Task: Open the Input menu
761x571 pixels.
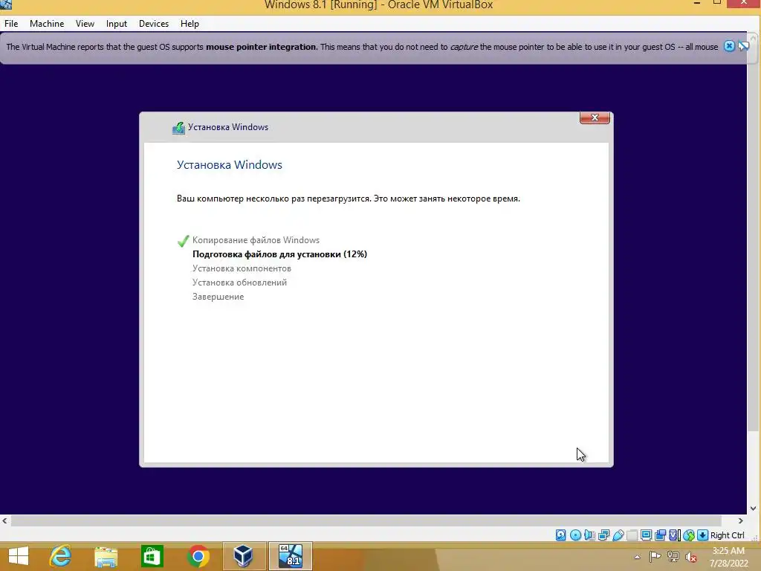Action: tap(117, 23)
